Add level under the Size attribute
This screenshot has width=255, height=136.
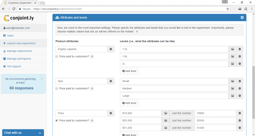(x=129, y=103)
